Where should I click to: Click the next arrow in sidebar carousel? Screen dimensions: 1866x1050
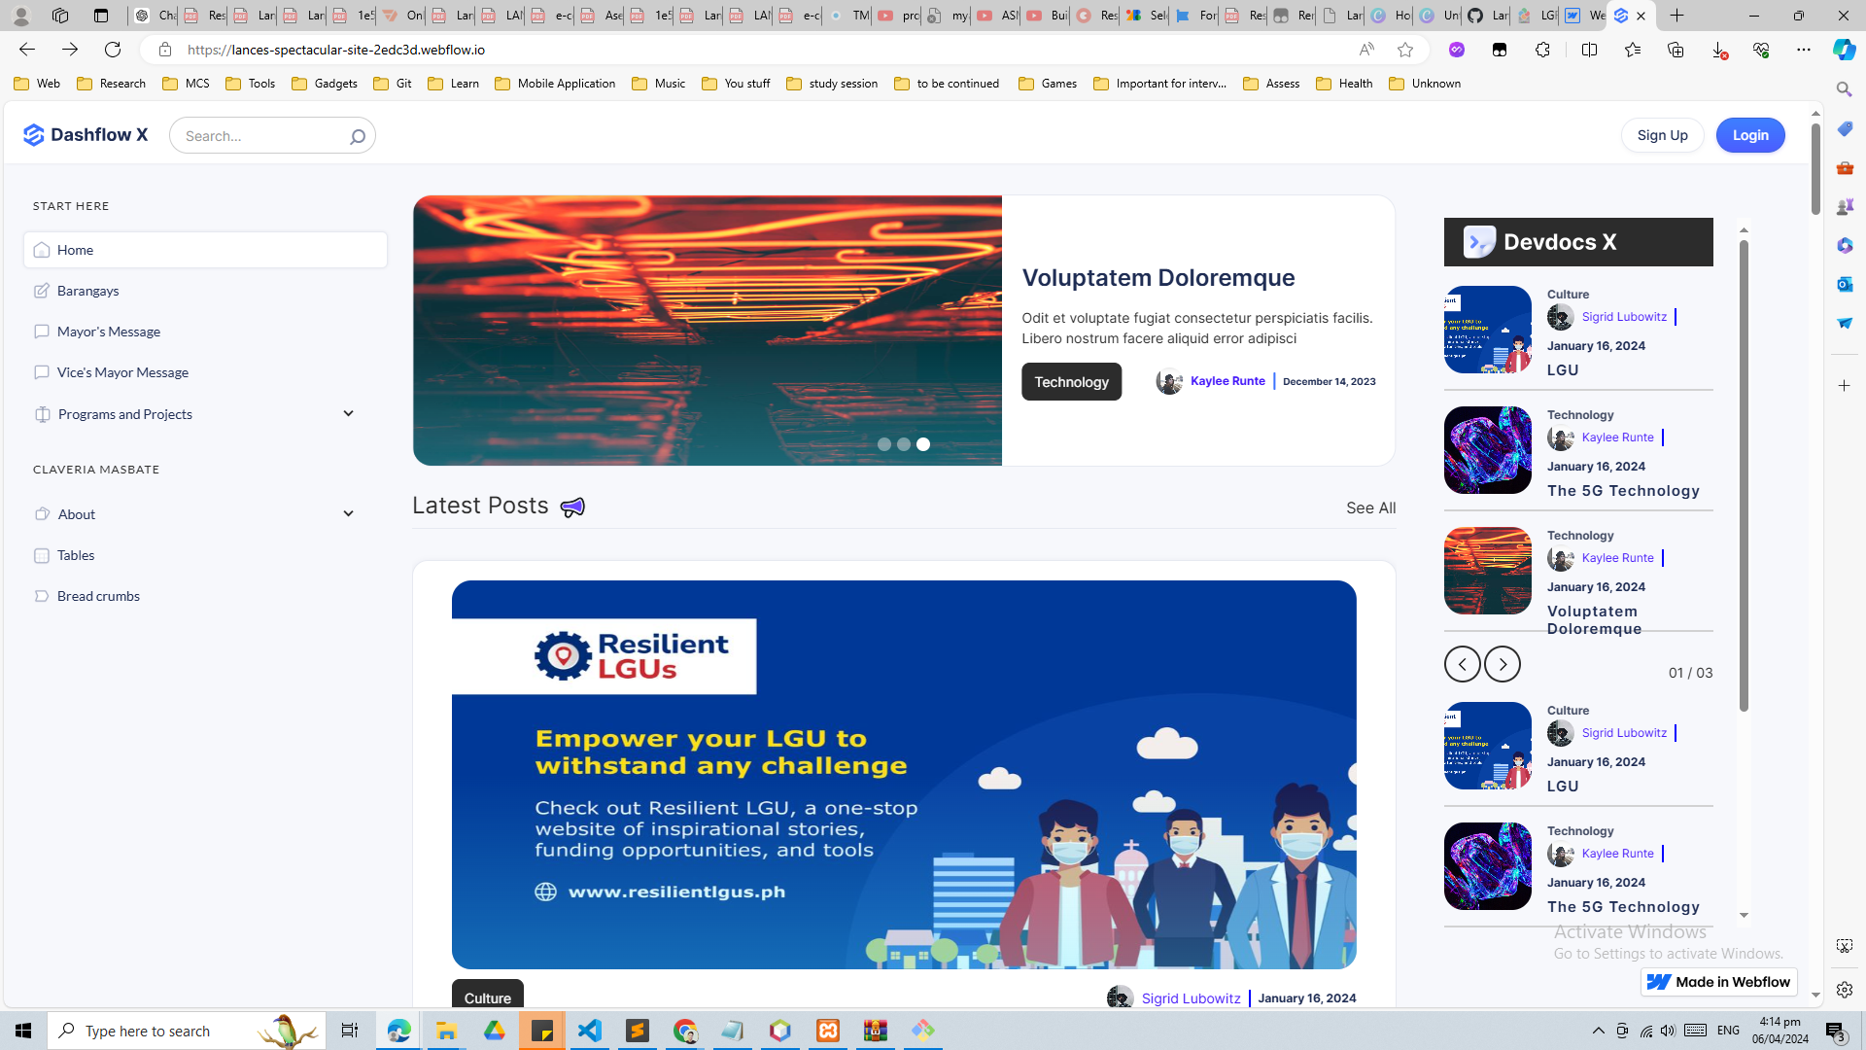tap(1502, 664)
